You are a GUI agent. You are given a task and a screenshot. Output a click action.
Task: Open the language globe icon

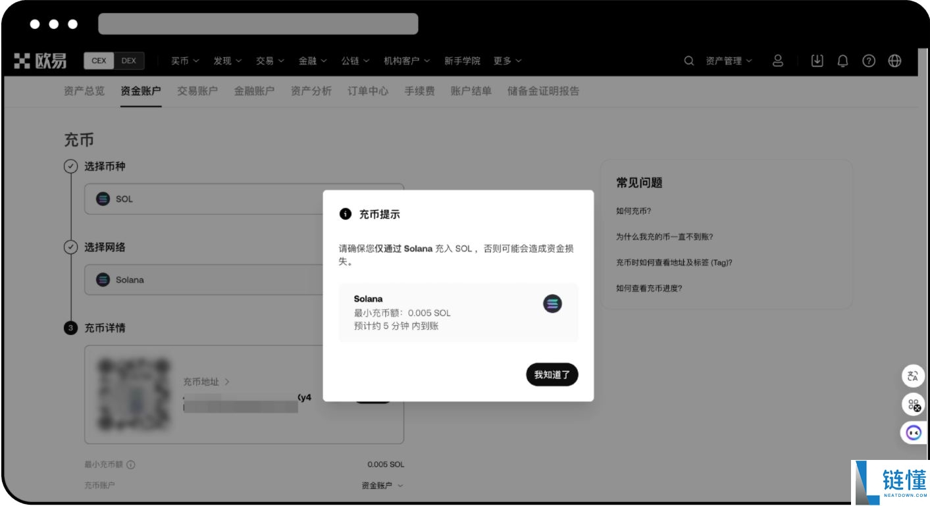(894, 61)
